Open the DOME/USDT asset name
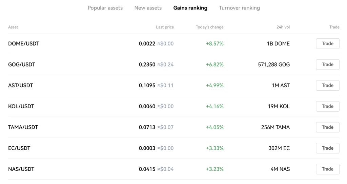347x184 pixels. click(24, 44)
